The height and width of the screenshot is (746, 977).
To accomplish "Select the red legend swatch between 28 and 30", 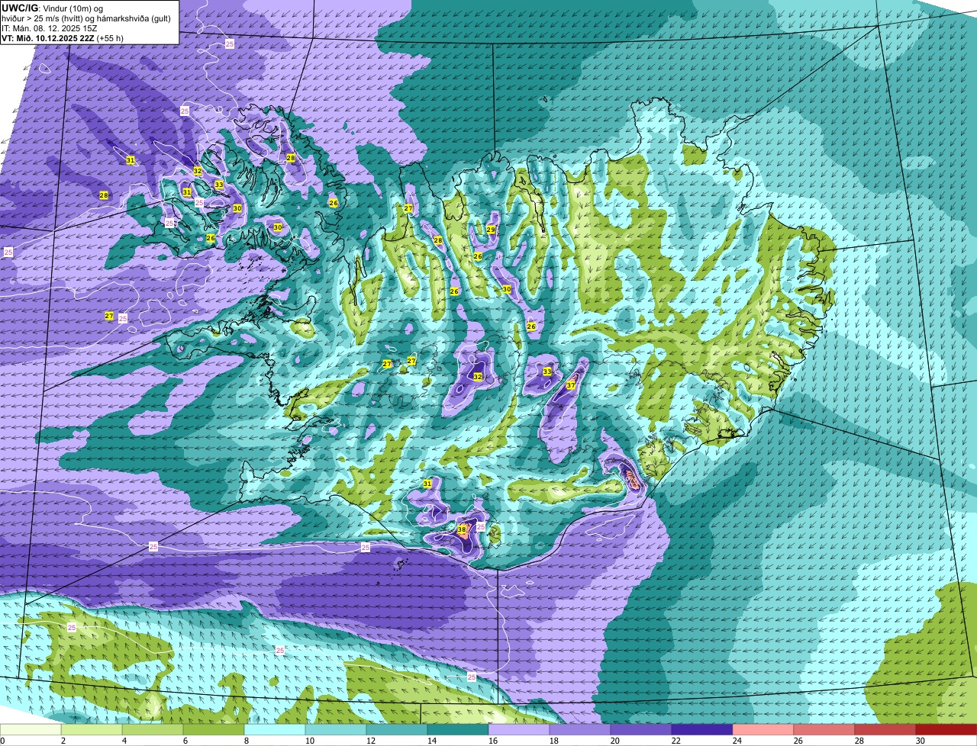I will (885, 729).
